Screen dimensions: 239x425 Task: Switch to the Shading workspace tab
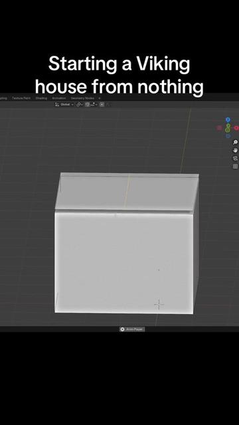(41, 98)
